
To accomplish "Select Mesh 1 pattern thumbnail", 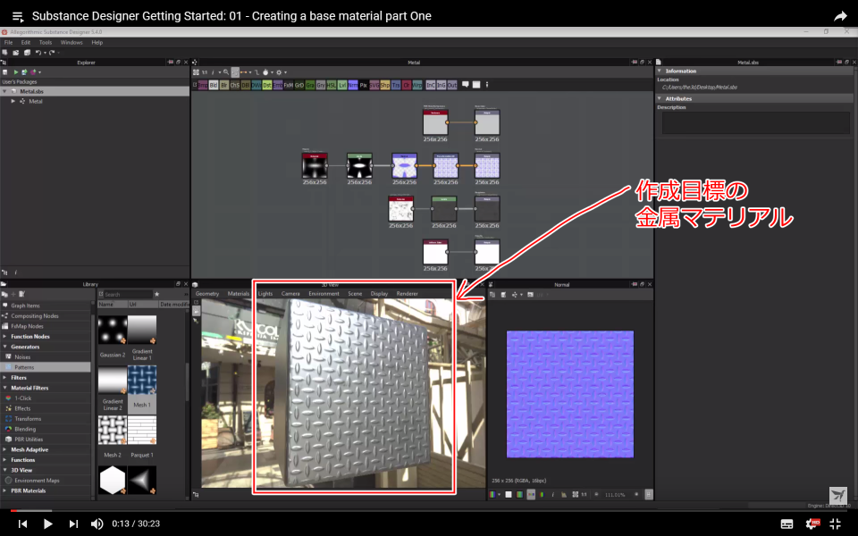I will click(x=142, y=381).
